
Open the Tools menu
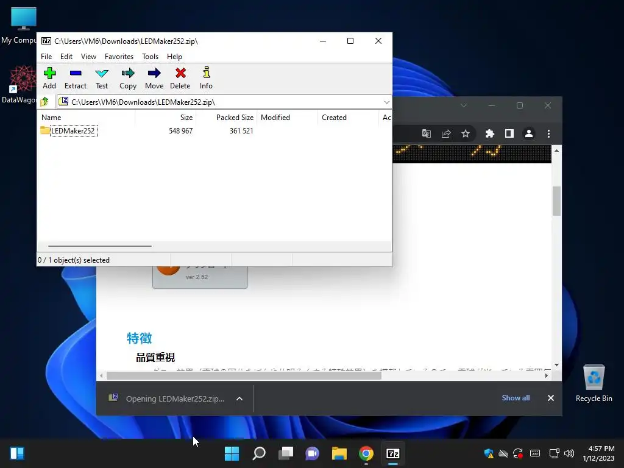click(x=150, y=57)
